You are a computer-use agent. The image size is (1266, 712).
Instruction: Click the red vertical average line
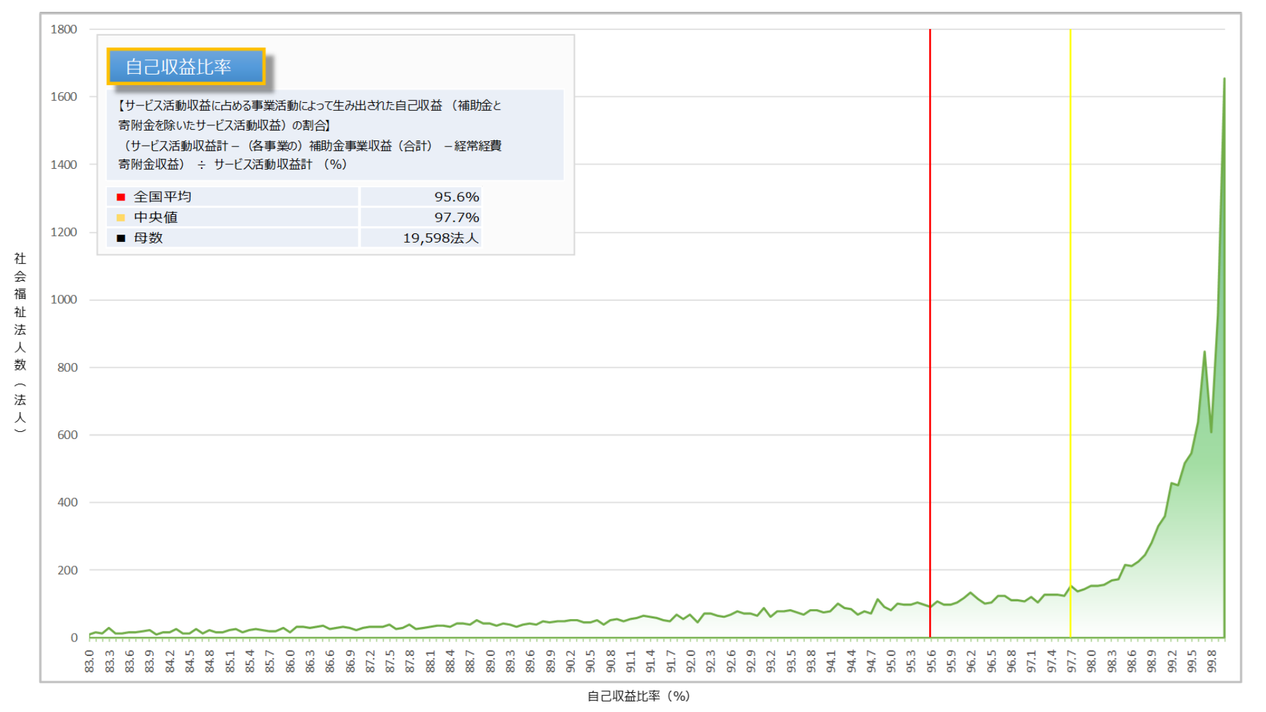pos(930,330)
